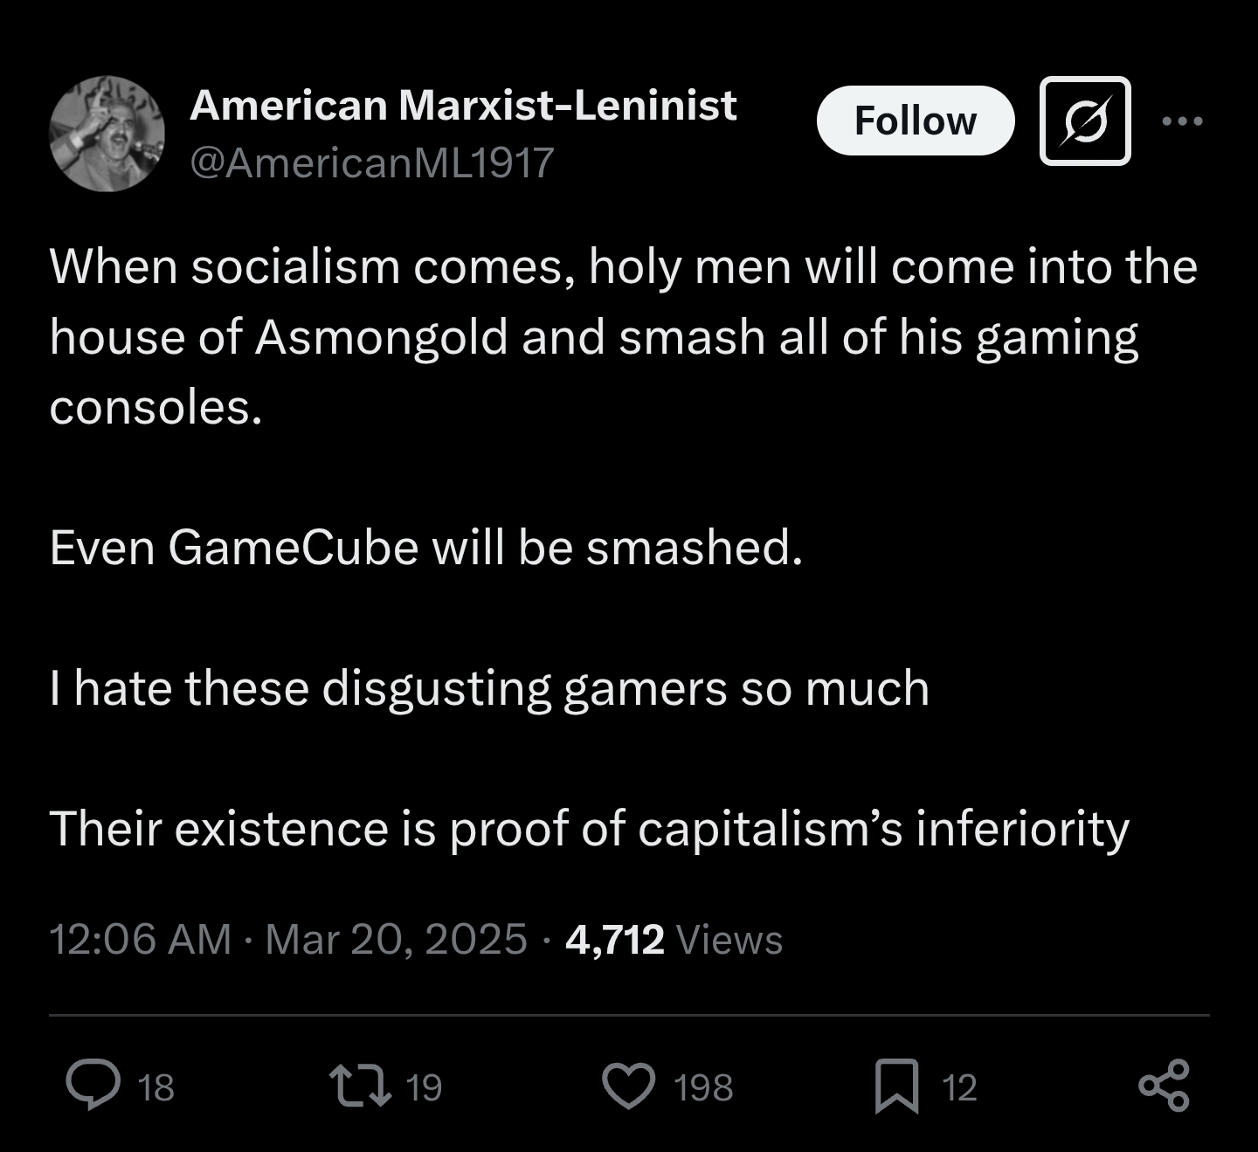The image size is (1258, 1152).
Task: Click the 'Even GameCube will be smashed' line
Action: click(x=425, y=548)
